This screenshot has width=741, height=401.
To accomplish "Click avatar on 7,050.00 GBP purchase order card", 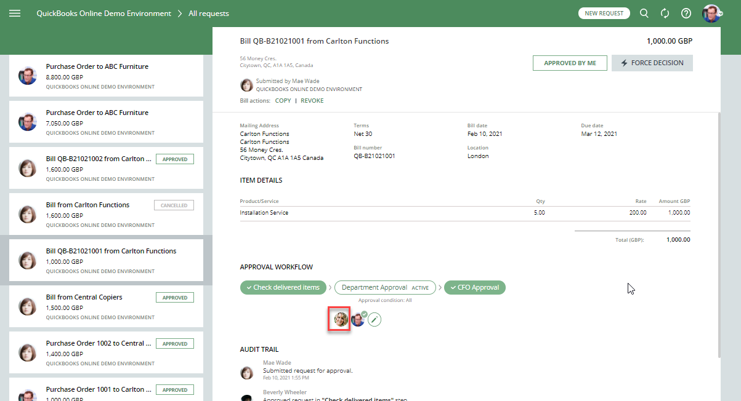I will 27,122.
